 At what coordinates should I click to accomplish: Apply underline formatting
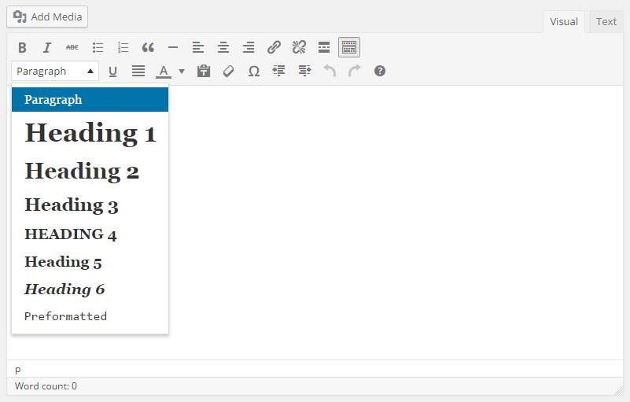pyautogui.click(x=113, y=71)
